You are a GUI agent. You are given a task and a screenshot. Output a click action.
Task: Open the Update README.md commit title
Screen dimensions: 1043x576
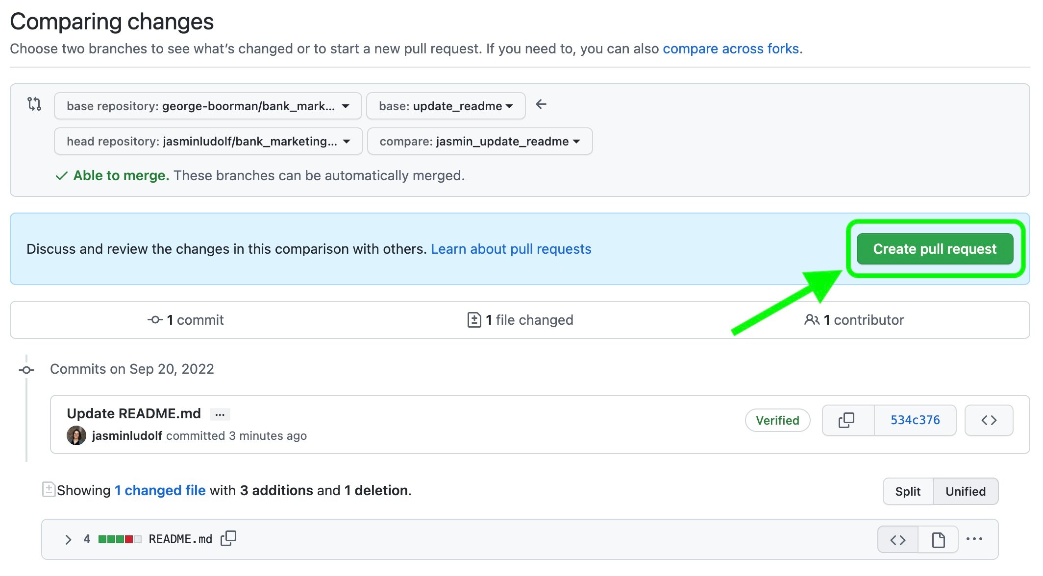tap(134, 413)
